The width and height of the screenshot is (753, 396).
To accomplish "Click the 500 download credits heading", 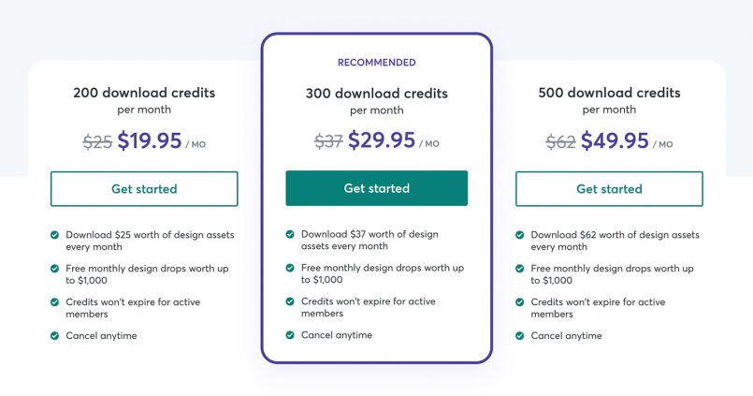I will point(609,93).
